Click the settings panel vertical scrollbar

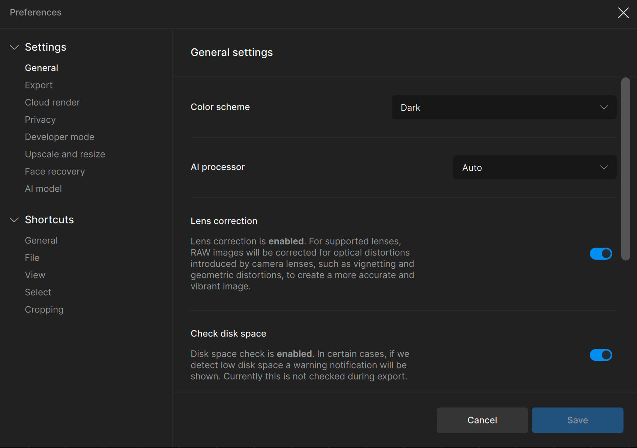pos(625,169)
